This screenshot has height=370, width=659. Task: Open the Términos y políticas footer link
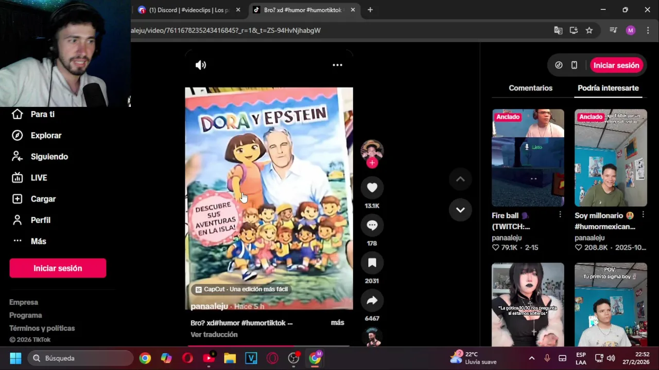click(x=42, y=328)
